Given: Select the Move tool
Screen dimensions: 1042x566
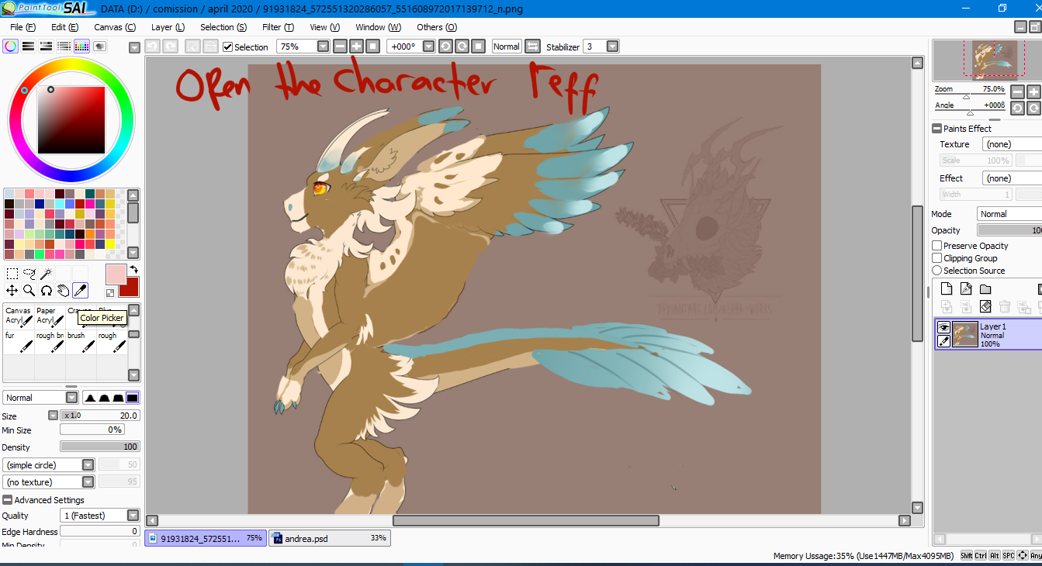Looking at the screenshot, I should coord(12,291).
